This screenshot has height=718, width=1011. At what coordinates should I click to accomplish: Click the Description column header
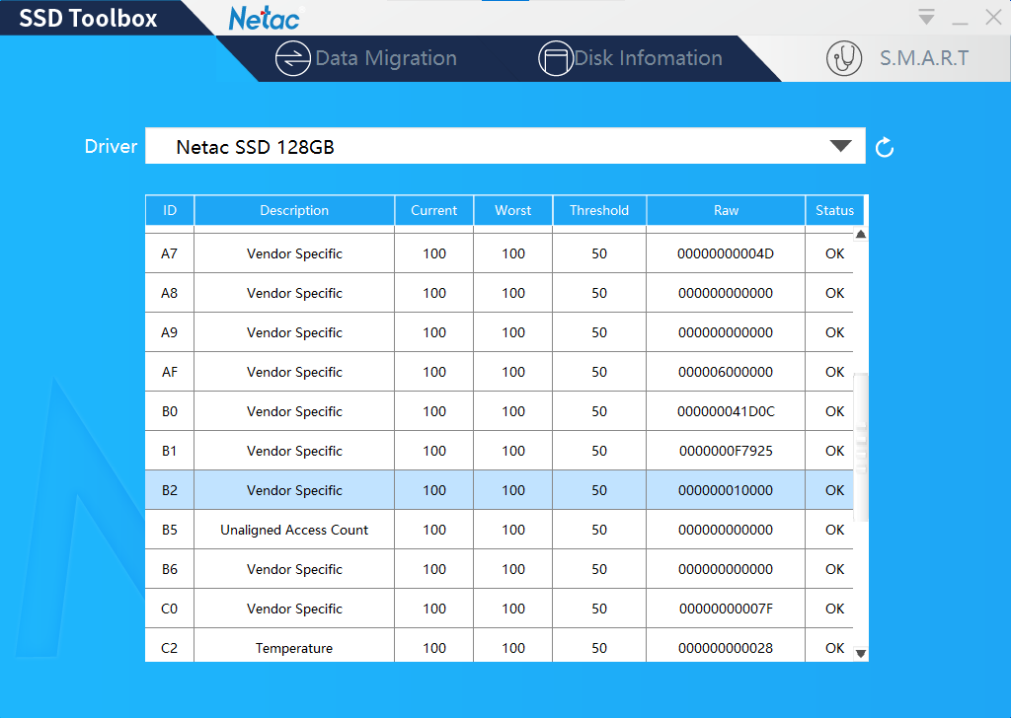tap(294, 211)
